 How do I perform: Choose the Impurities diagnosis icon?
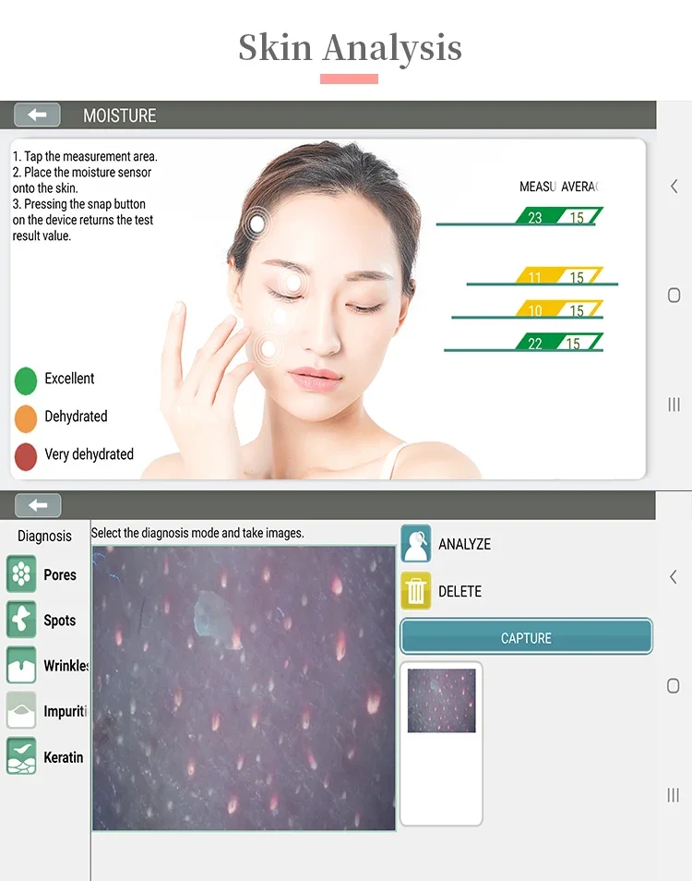coord(21,710)
